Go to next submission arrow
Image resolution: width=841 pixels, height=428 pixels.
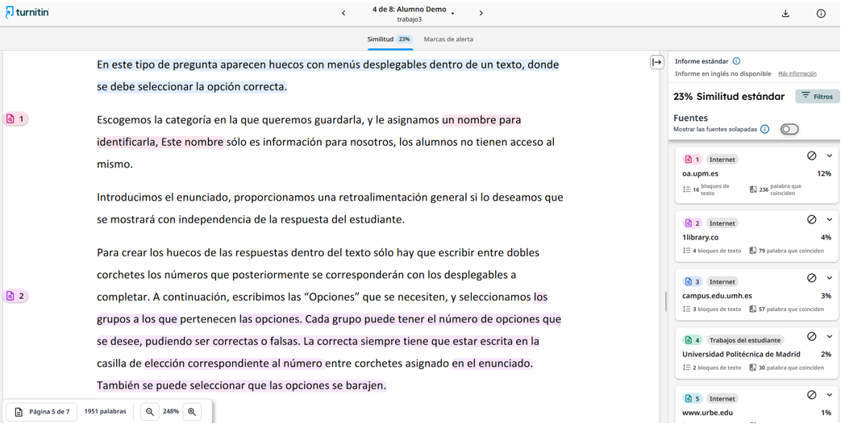[x=481, y=14]
